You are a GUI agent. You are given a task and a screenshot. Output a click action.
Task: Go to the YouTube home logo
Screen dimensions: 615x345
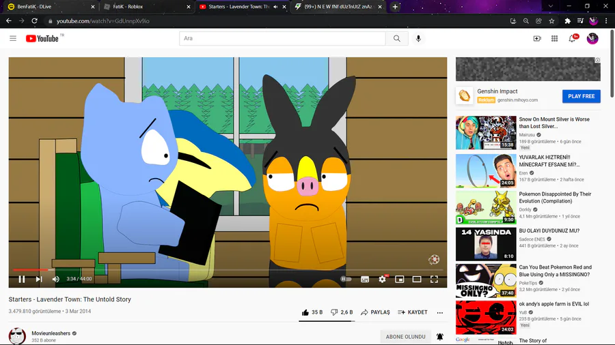tap(42, 38)
